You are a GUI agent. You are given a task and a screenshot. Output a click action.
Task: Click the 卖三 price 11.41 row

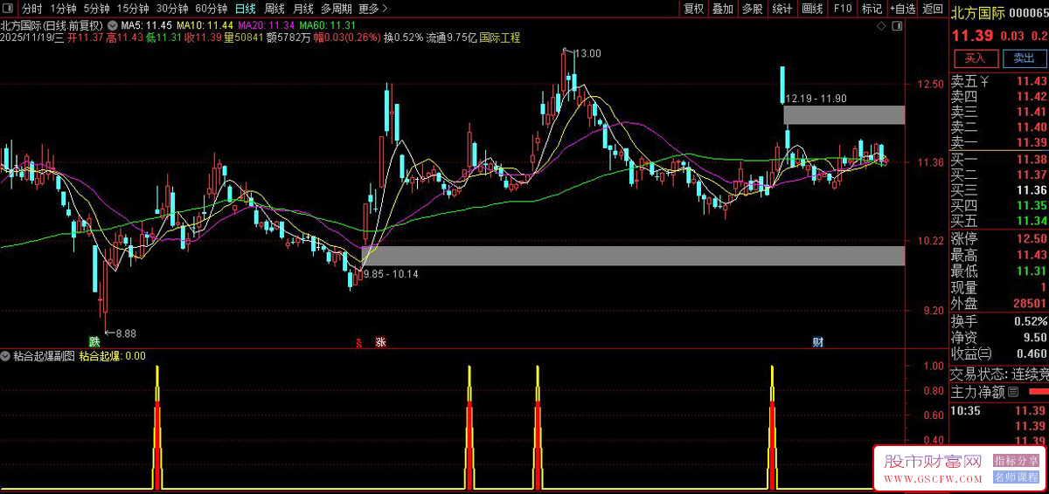tap(999, 112)
